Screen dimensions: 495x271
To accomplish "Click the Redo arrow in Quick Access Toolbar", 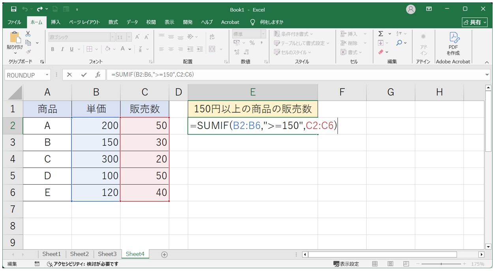I will point(39,9).
